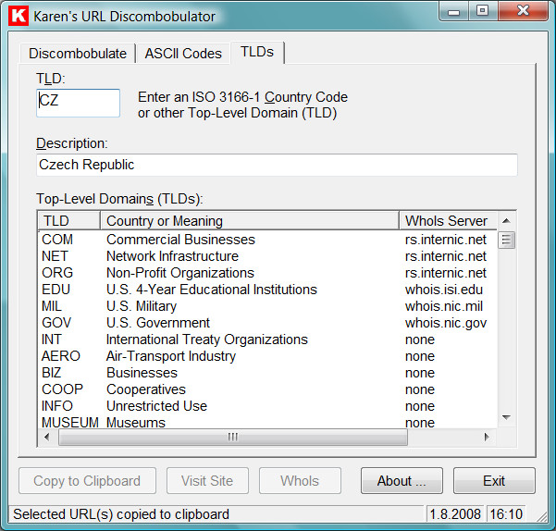Click the vertical scrollbar thumb
The width and height of the screenshot is (556, 531).
click(x=506, y=240)
